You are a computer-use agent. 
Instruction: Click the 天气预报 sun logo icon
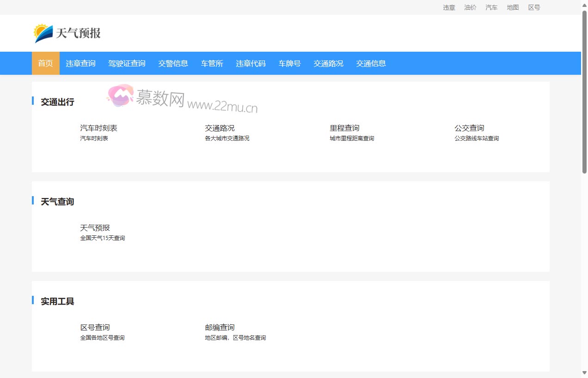[41, 32]
